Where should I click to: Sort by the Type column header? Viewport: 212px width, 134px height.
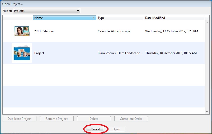pyautogui.click(x=120, y=18)
